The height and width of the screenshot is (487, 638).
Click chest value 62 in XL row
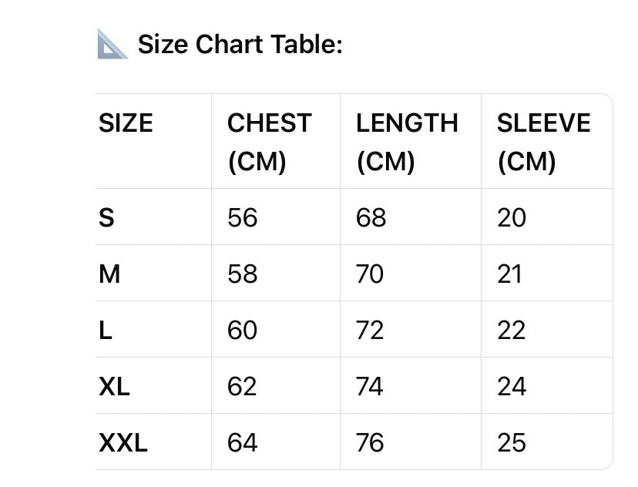[x=242, y=387]
